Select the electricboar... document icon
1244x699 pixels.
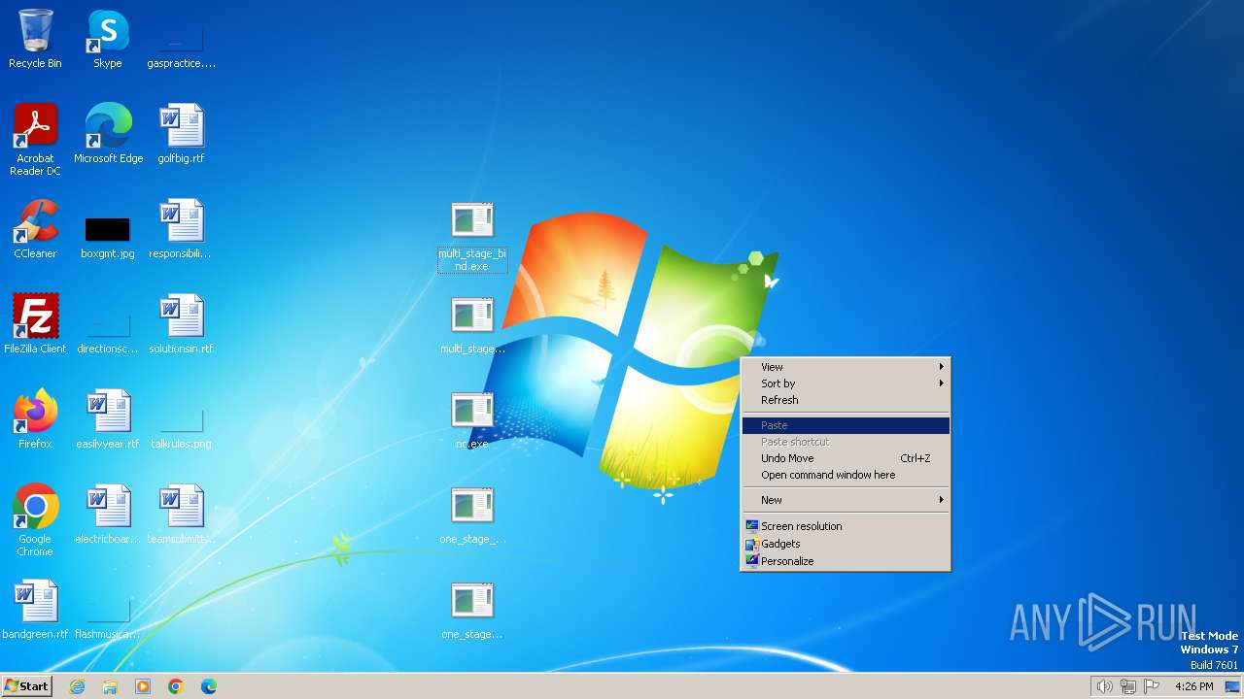click(108, 515)
